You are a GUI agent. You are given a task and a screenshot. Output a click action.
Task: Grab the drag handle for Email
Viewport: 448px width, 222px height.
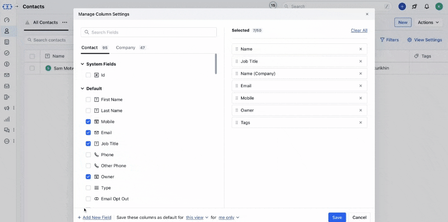237,86
